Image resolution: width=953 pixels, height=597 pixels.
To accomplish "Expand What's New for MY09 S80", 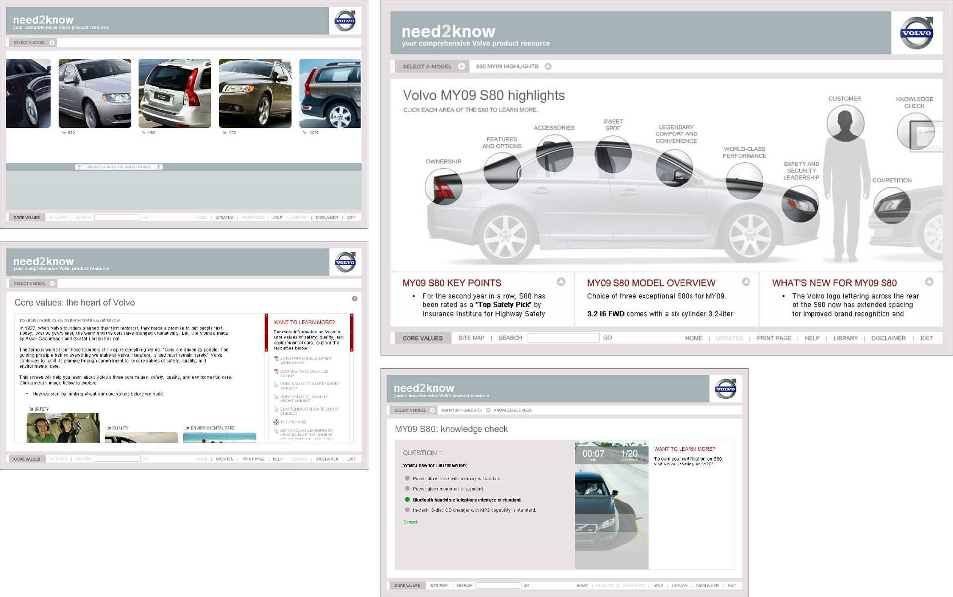I will (x=929, y=282).
